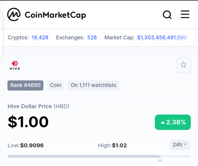
Task: Click the price range triangle marker
Action: coord(160,160)
